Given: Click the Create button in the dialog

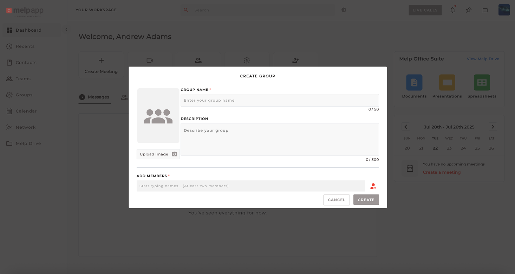Looking at the screenshot, I should (366, 200).
